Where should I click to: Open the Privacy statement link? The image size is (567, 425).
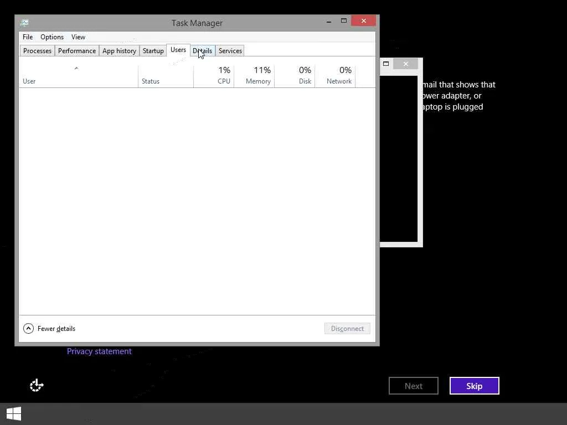[100, 351]
